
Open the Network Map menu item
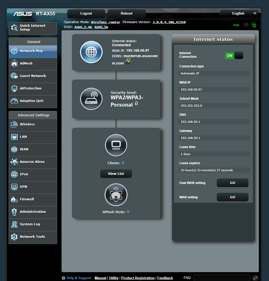33,52
